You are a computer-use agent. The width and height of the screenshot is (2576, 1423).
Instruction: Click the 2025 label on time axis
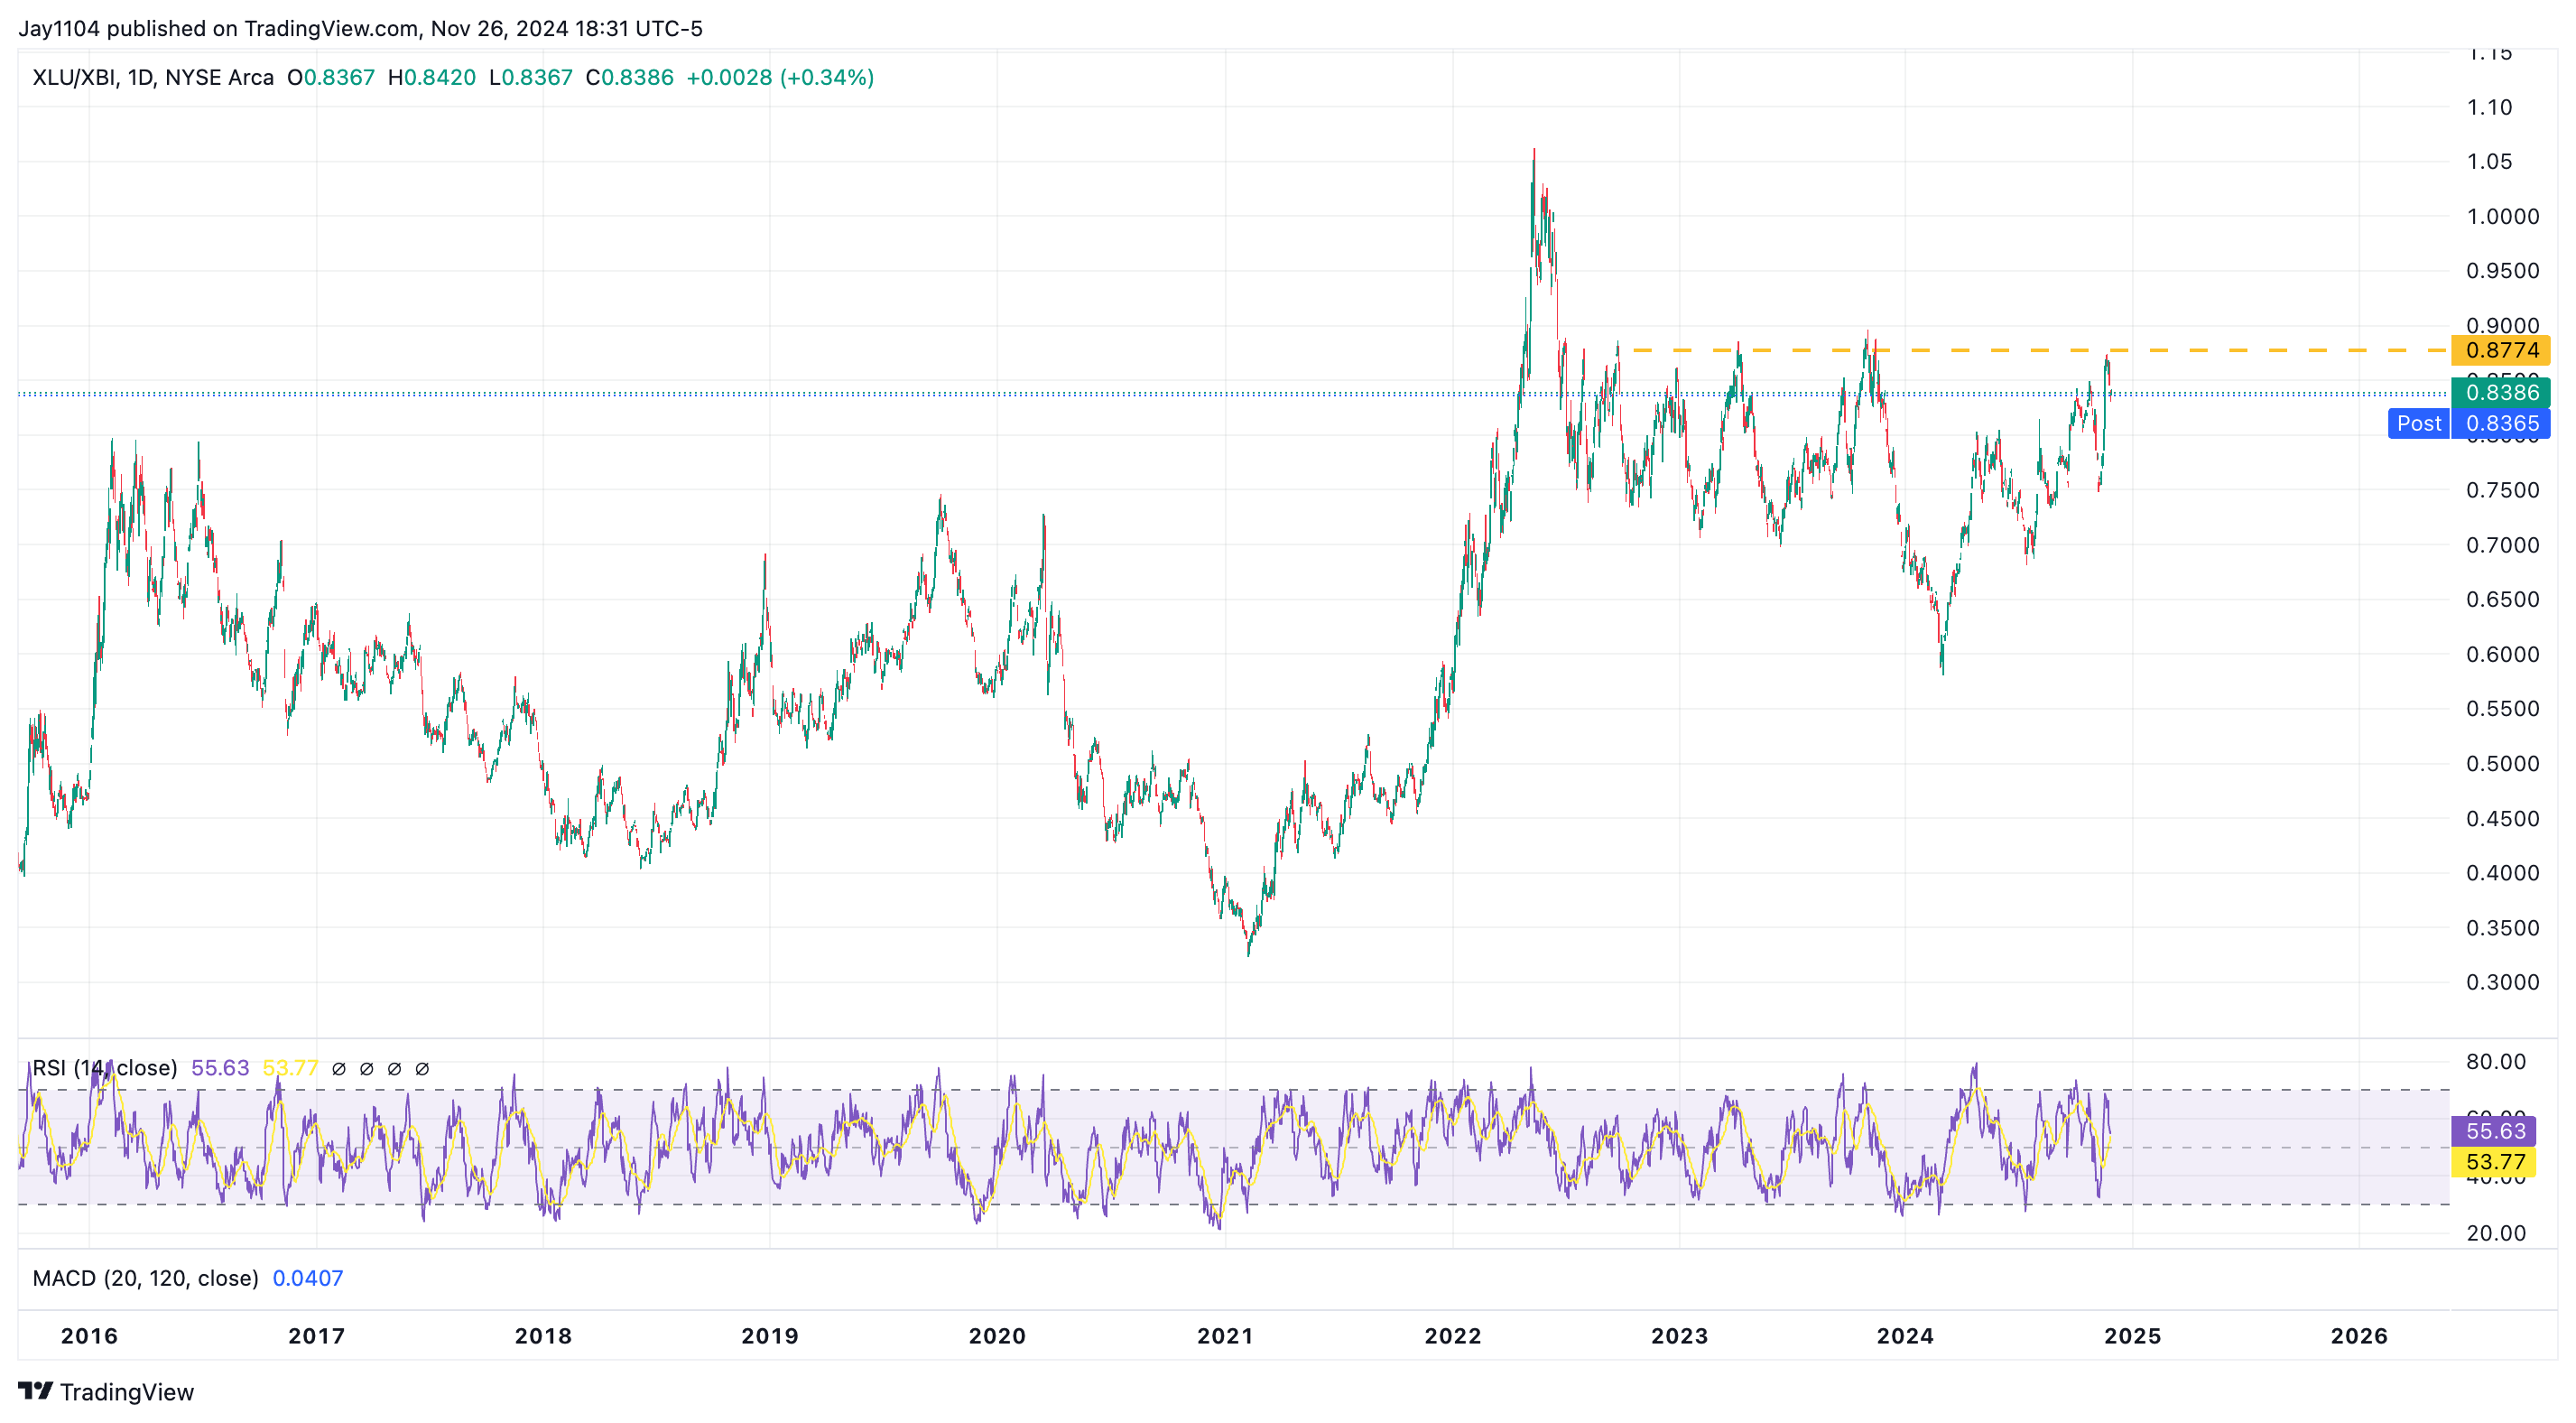pos(2132,1336)
